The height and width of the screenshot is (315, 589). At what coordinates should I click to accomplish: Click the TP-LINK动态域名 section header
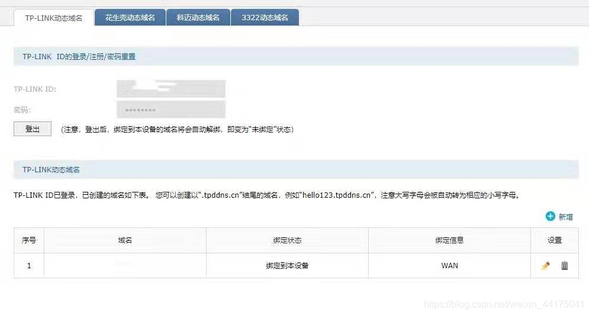296,169
